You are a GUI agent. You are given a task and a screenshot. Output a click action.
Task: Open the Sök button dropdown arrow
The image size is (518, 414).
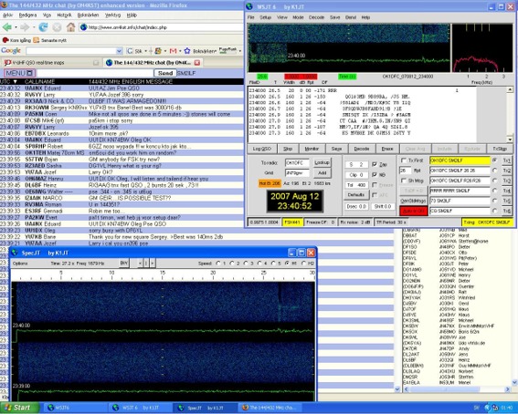point(145,51)
